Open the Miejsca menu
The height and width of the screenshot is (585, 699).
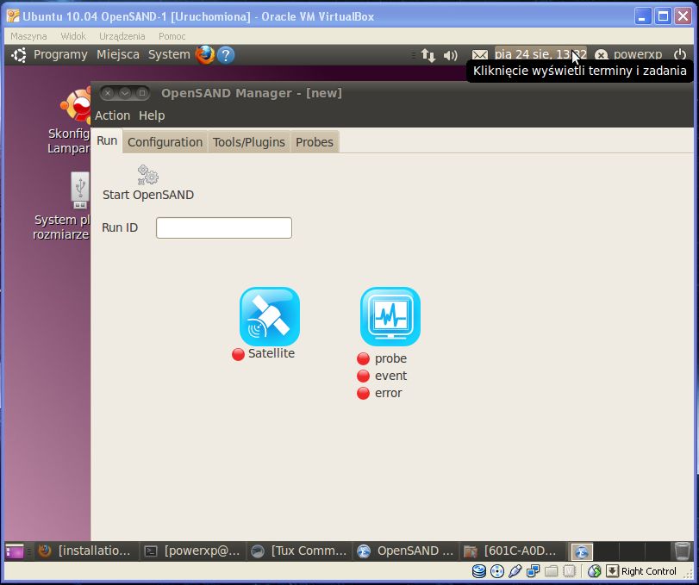(x=118, y=54)
